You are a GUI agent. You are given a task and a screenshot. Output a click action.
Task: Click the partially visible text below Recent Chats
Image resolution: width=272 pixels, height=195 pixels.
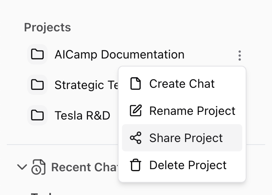click(x=40, y=192)
